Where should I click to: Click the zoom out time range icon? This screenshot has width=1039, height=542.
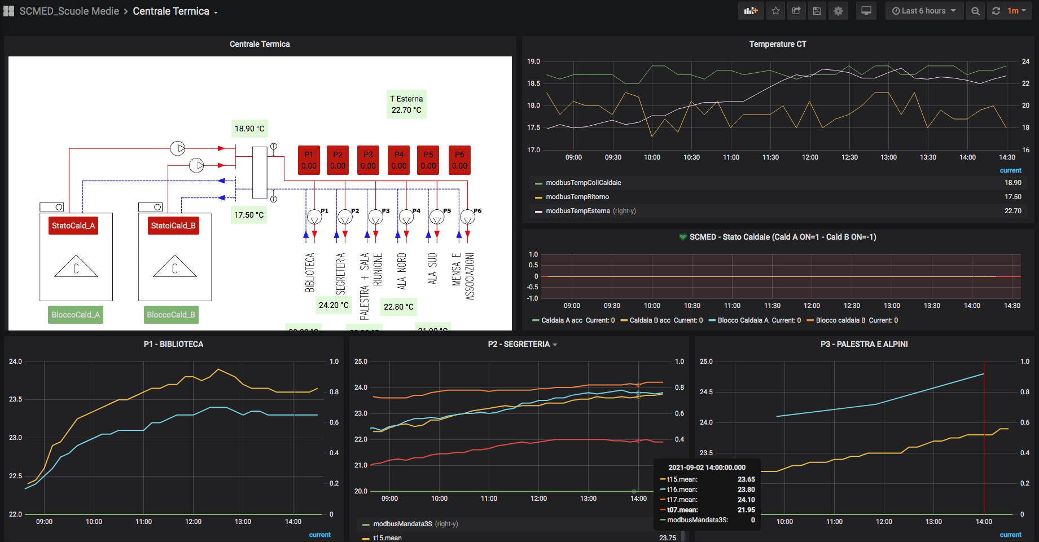pos(975,11)
